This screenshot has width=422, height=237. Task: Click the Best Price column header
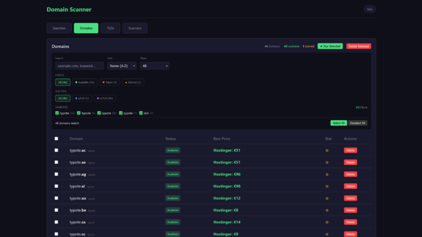[x=222, y=139]
